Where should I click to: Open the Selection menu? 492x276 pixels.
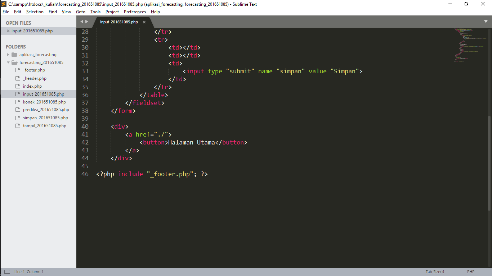(35, 12)
